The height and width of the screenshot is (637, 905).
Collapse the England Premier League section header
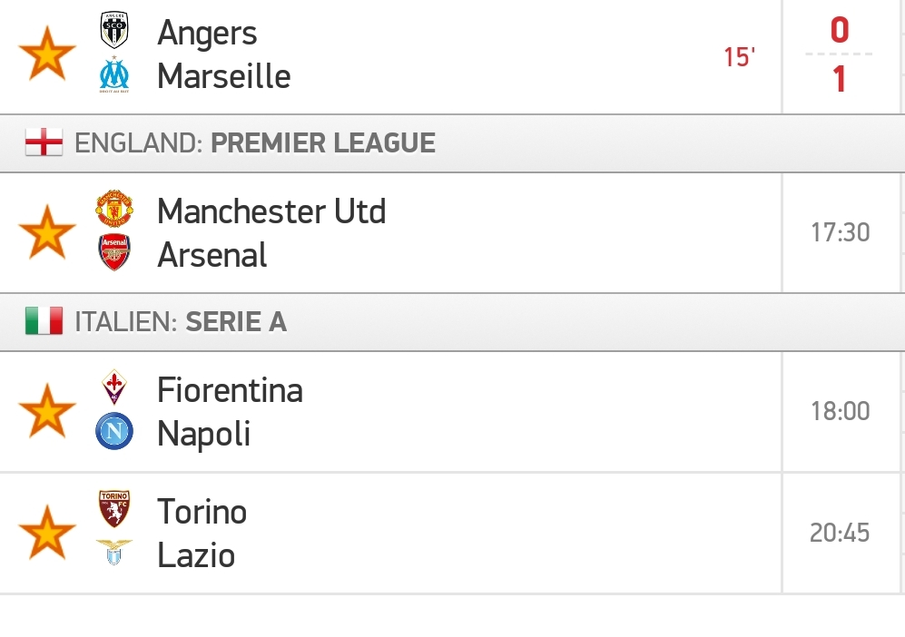(452, 143)
